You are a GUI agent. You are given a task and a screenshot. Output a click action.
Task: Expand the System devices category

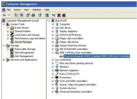pyautogui.click(x=53, y=88)
